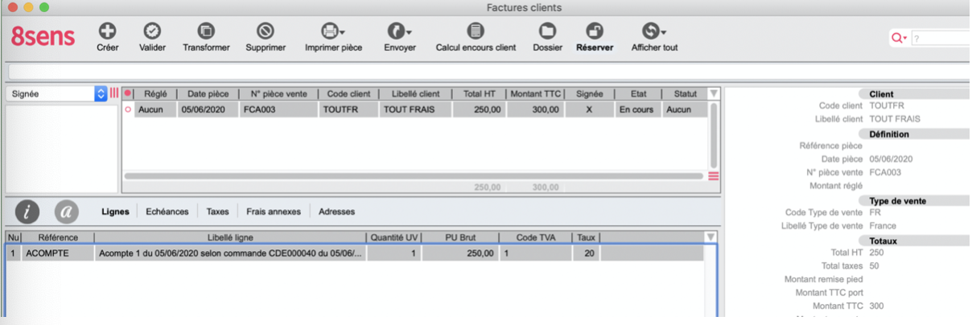Switch to the Lignes tab
Screen dimensions: 972x325
pyautogui.click(x=115, y=212)
